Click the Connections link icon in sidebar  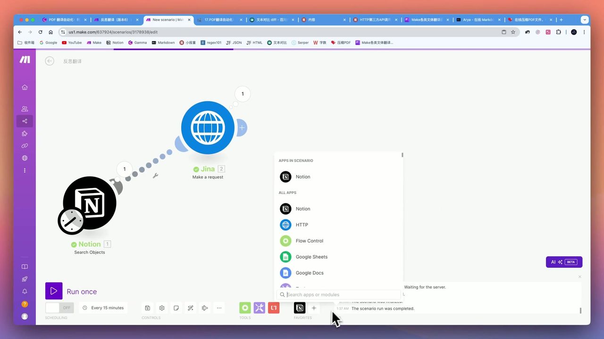tap(25, 146)
